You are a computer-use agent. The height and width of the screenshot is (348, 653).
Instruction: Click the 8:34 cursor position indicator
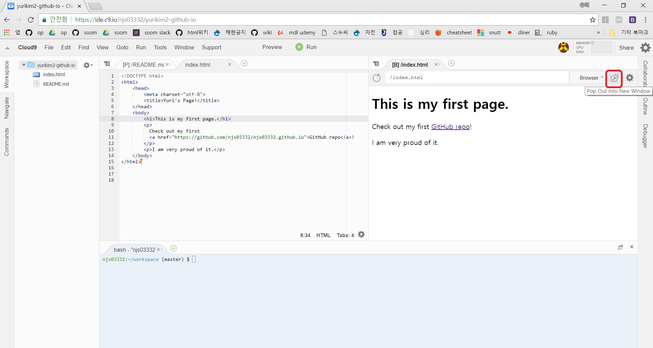coord(305,235)
